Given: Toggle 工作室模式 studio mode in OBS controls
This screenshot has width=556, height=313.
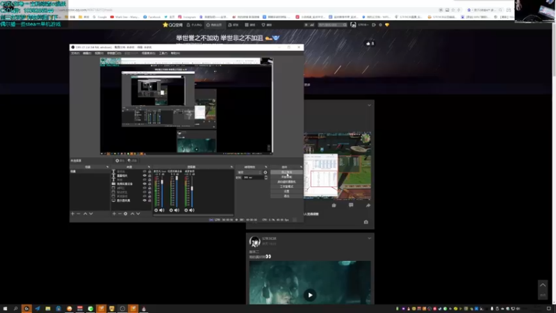Looking at the screenshot, I should 286,186.
